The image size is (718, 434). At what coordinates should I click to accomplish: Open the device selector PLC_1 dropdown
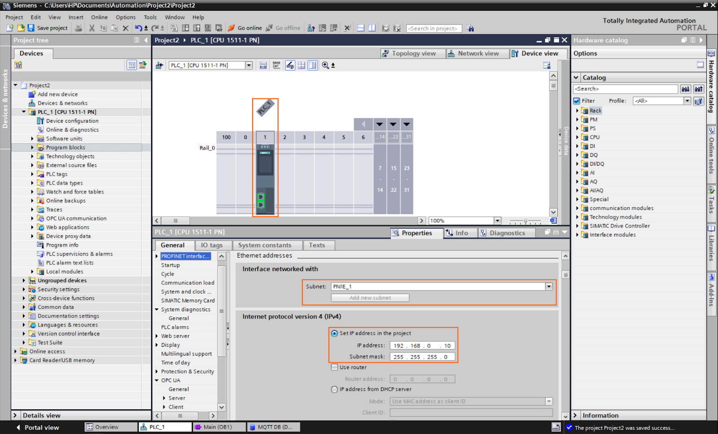249,65
